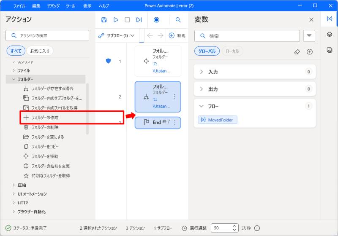
Task: Decrease 実行遅延 with the down stepper arrow
Action: click(x=234, y=230)
